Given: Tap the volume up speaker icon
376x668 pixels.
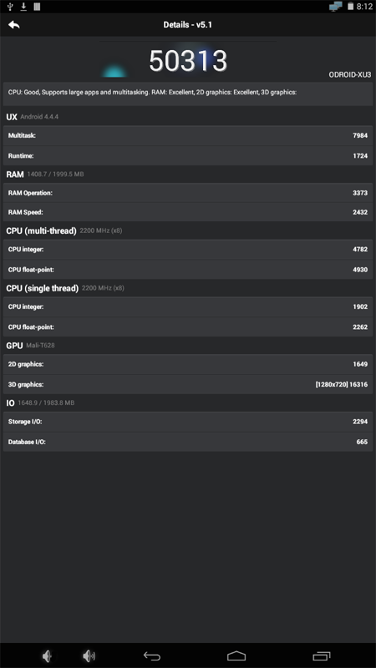Looking at the screenshot, I should point(89,656).
